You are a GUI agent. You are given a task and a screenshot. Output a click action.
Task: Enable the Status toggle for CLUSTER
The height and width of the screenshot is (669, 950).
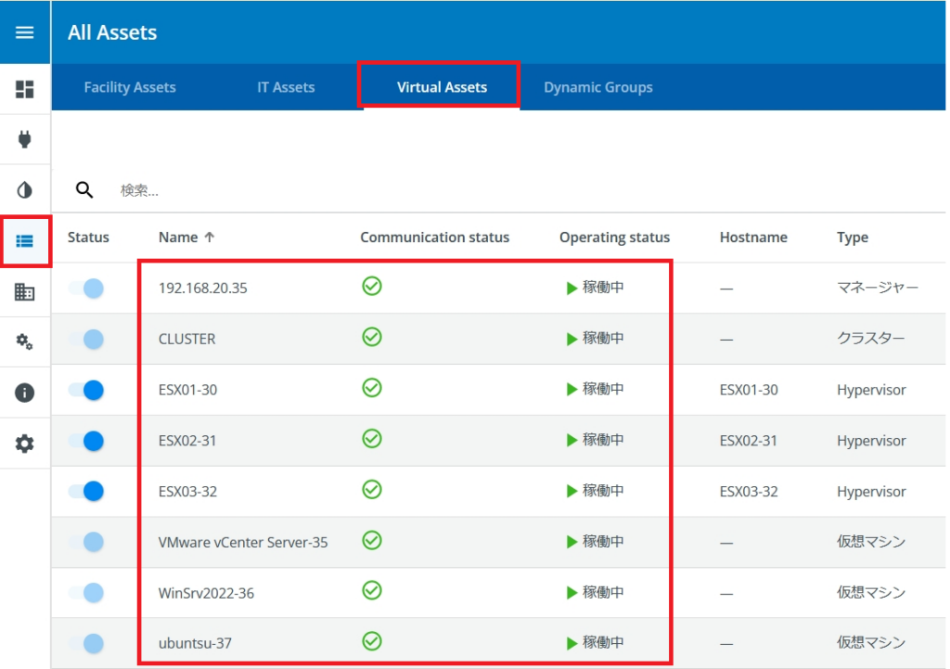89,339
